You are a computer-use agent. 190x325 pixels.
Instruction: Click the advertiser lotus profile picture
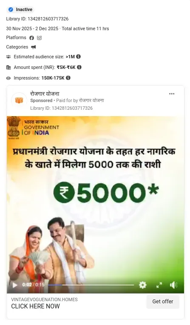[19, 100]
